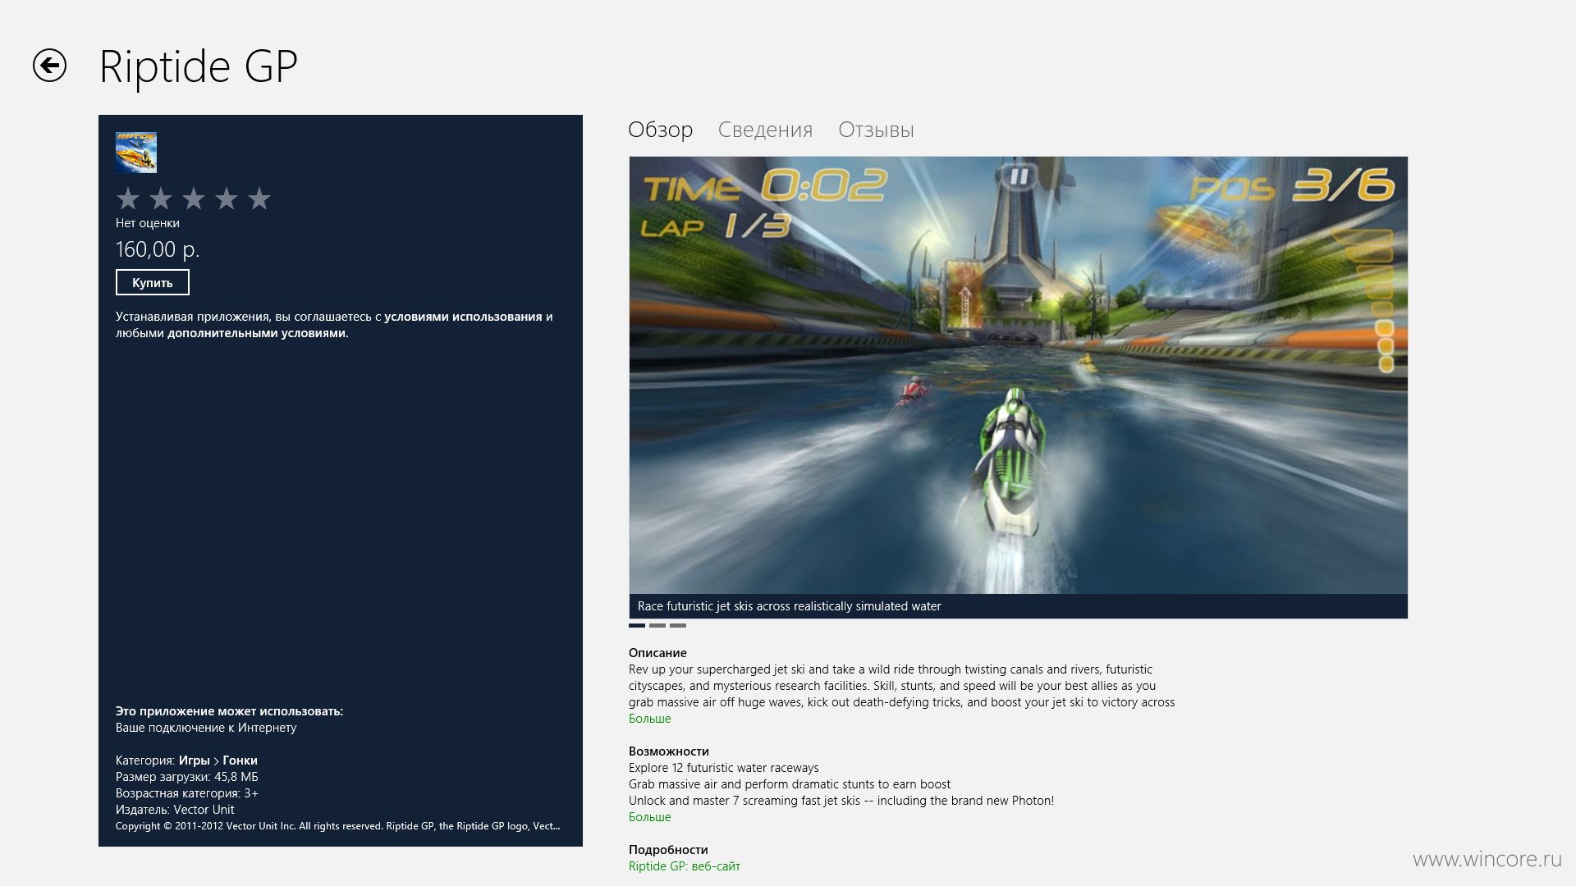Click the Riptide GP app icon

[136, 153]
